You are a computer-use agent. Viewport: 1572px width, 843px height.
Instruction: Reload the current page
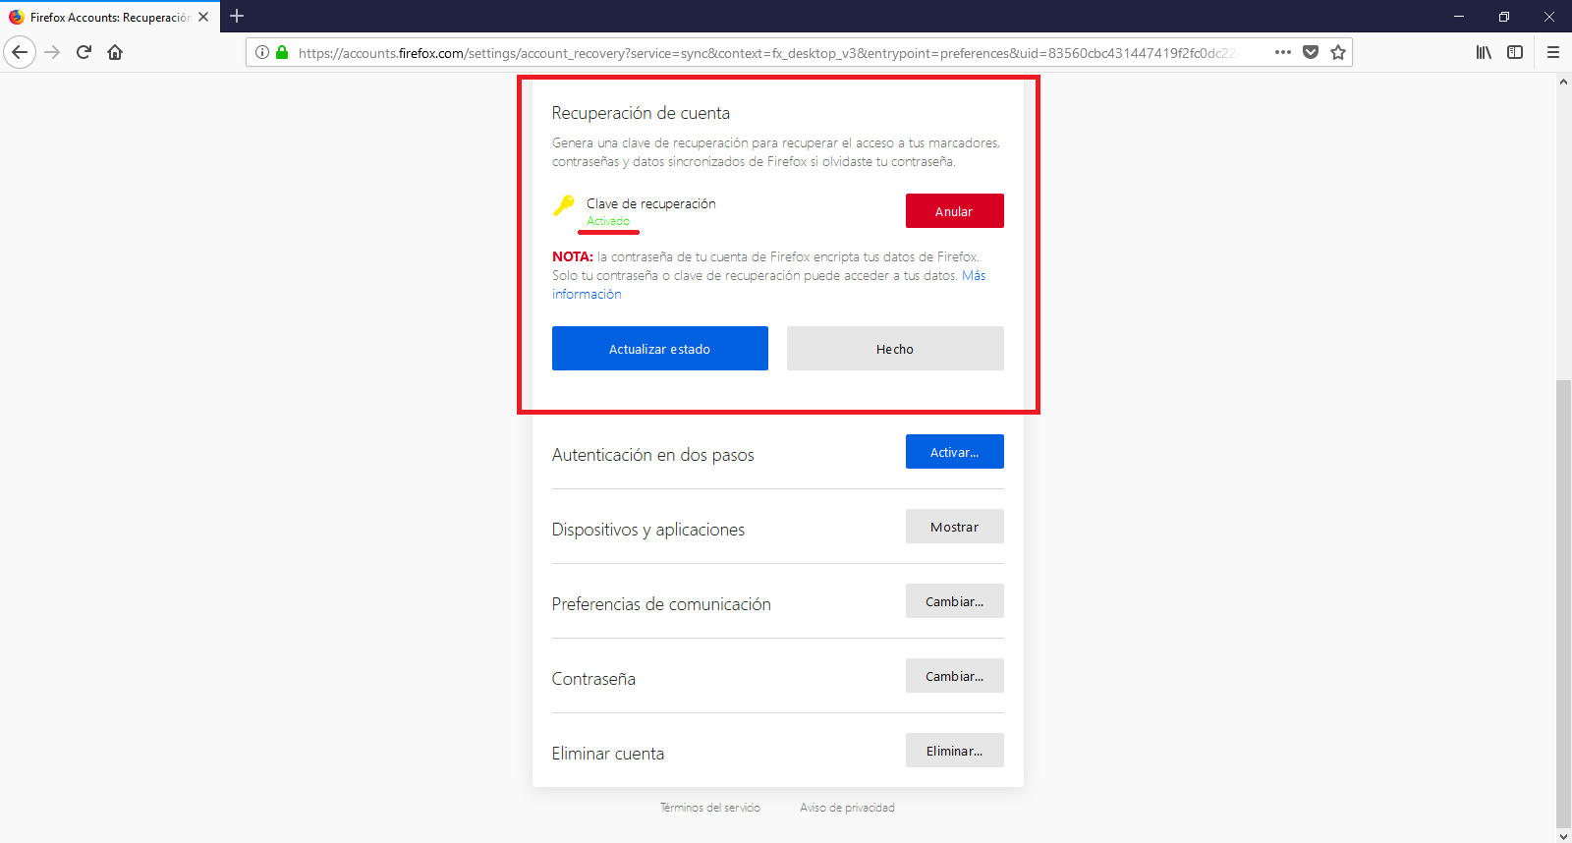[84, 52]
